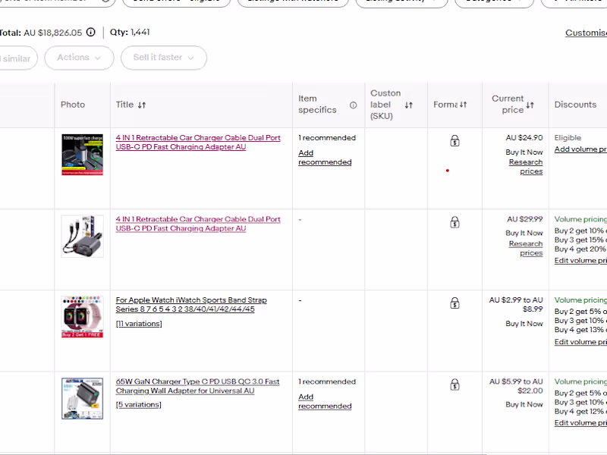Open AU $29.99 Retractable Car Charger listing title
The height and width of the screenshot is (455, 607).
[198, 224]
